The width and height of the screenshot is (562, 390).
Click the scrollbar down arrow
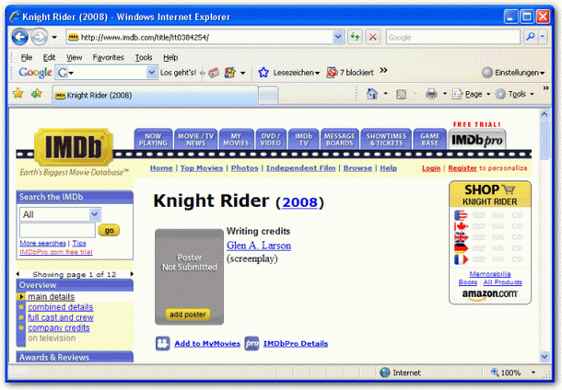pyautogui.click(x=544, y=356)
